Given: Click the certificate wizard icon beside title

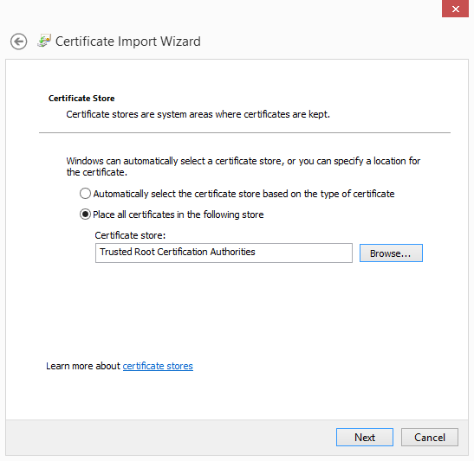Looking at the screenshot, I should pos(44,41).
